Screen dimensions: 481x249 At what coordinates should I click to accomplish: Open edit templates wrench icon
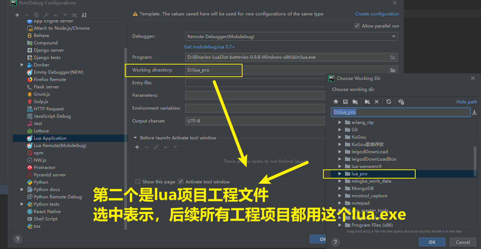coord(47,15)
